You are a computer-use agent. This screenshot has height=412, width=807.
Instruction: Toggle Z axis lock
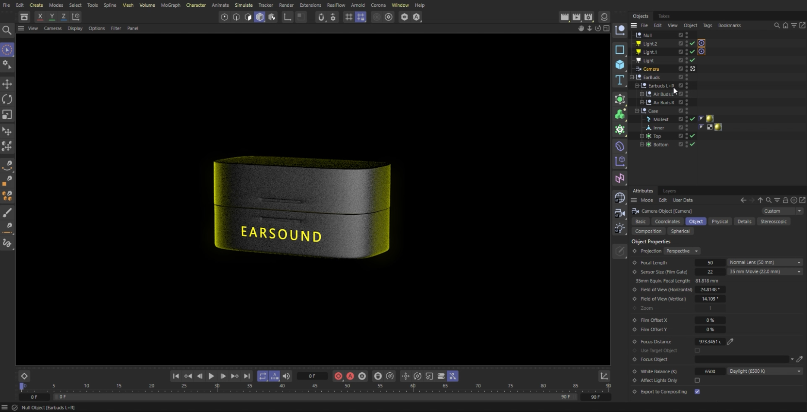64,17
